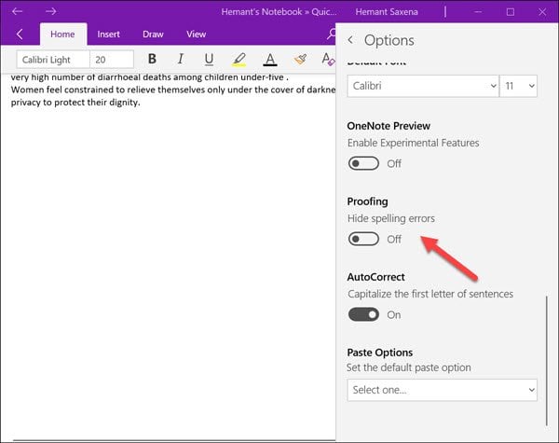Open the Draw tab
This screenshot has height=443, width=559.
pos(153,35)
